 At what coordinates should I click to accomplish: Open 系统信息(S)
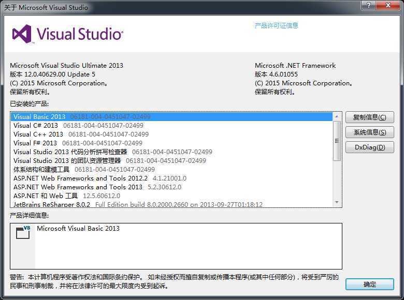pos(369,132)
